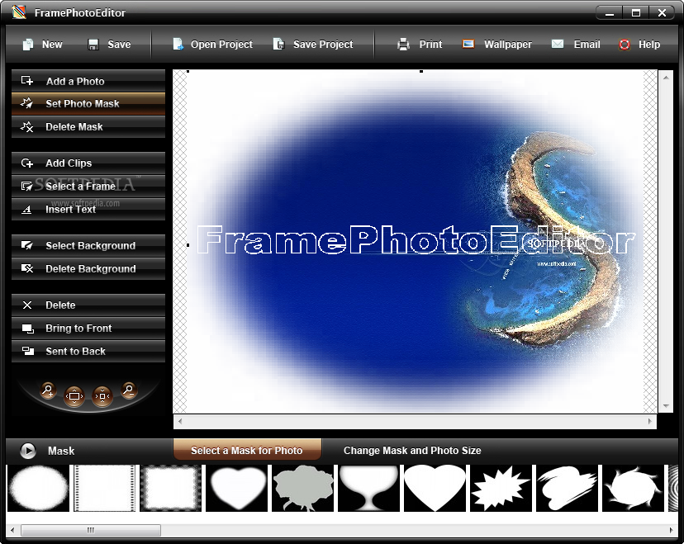This screenshot has width=684, height=544.
Task: Click Sent to Back button
Action: pos(88,351)
